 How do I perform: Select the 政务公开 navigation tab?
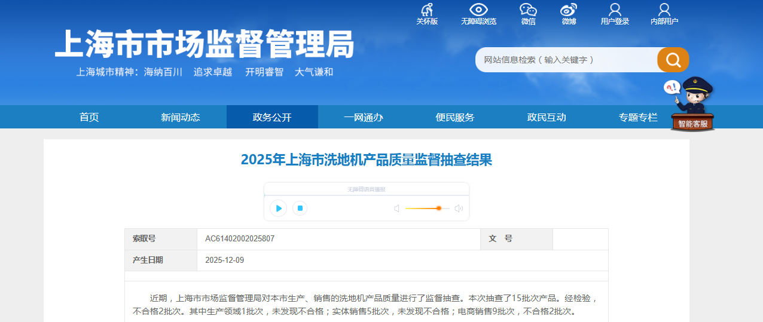[x=272, y=117]
